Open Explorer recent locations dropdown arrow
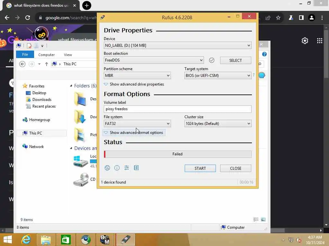This screenshot has height=246, width=329. point(39,64)
